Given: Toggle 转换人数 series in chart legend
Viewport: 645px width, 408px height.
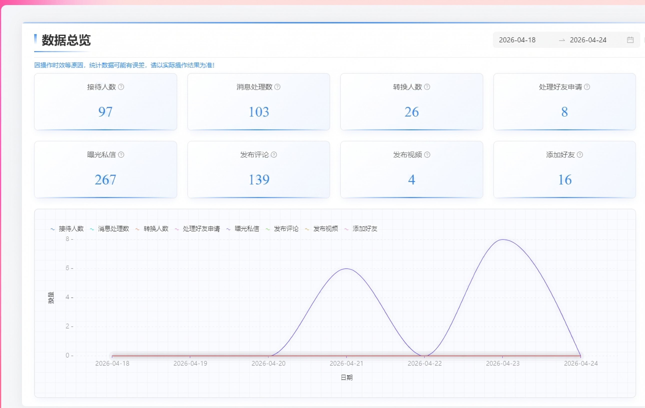Looking at the screenshot, I should click(152, 229).
